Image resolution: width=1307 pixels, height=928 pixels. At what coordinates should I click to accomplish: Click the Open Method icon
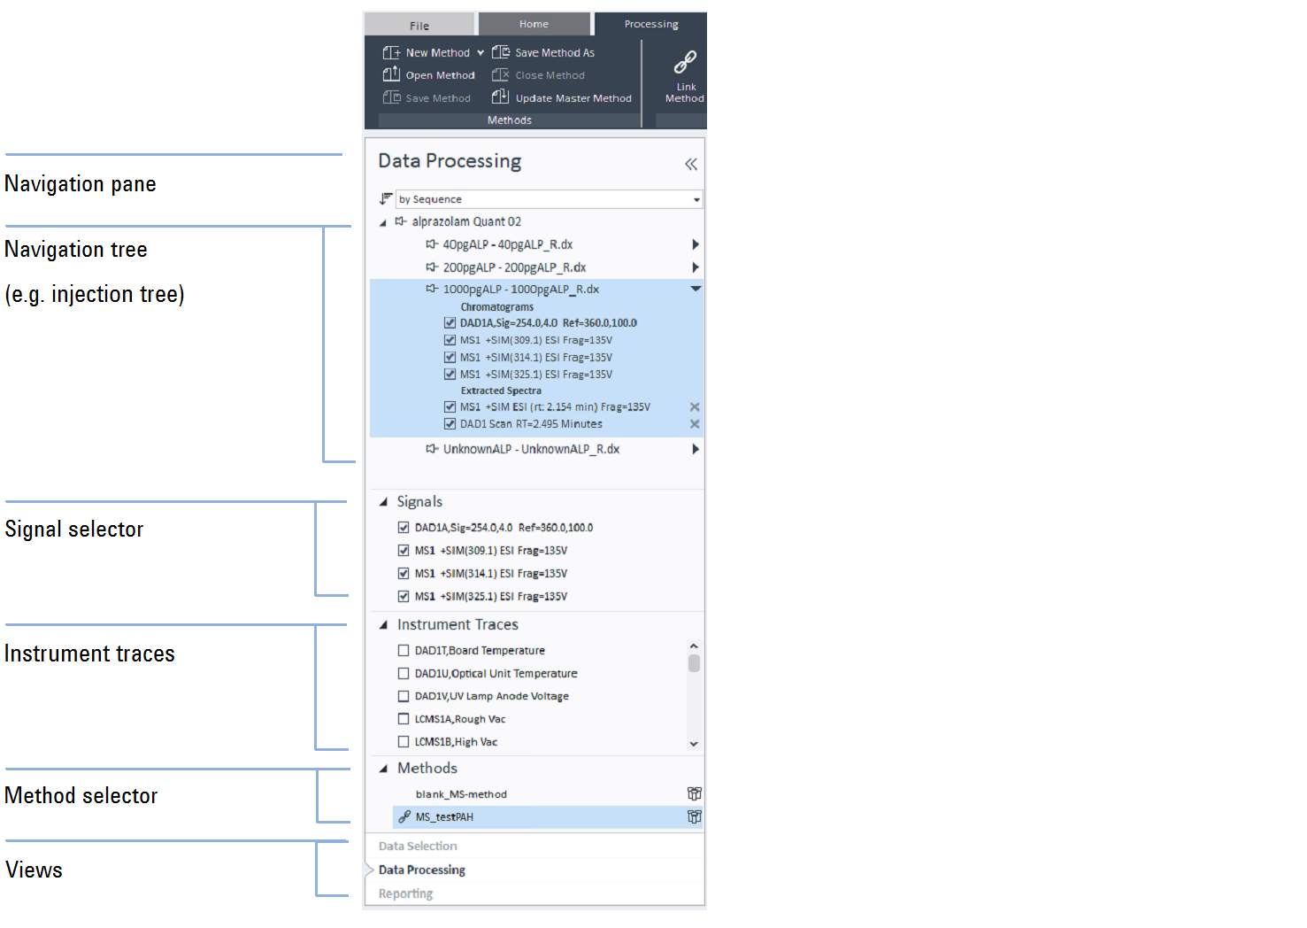click(391, 75)
